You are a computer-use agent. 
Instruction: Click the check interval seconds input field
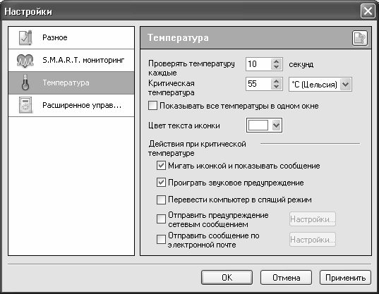pyautogui.click(x=258, y=64)
